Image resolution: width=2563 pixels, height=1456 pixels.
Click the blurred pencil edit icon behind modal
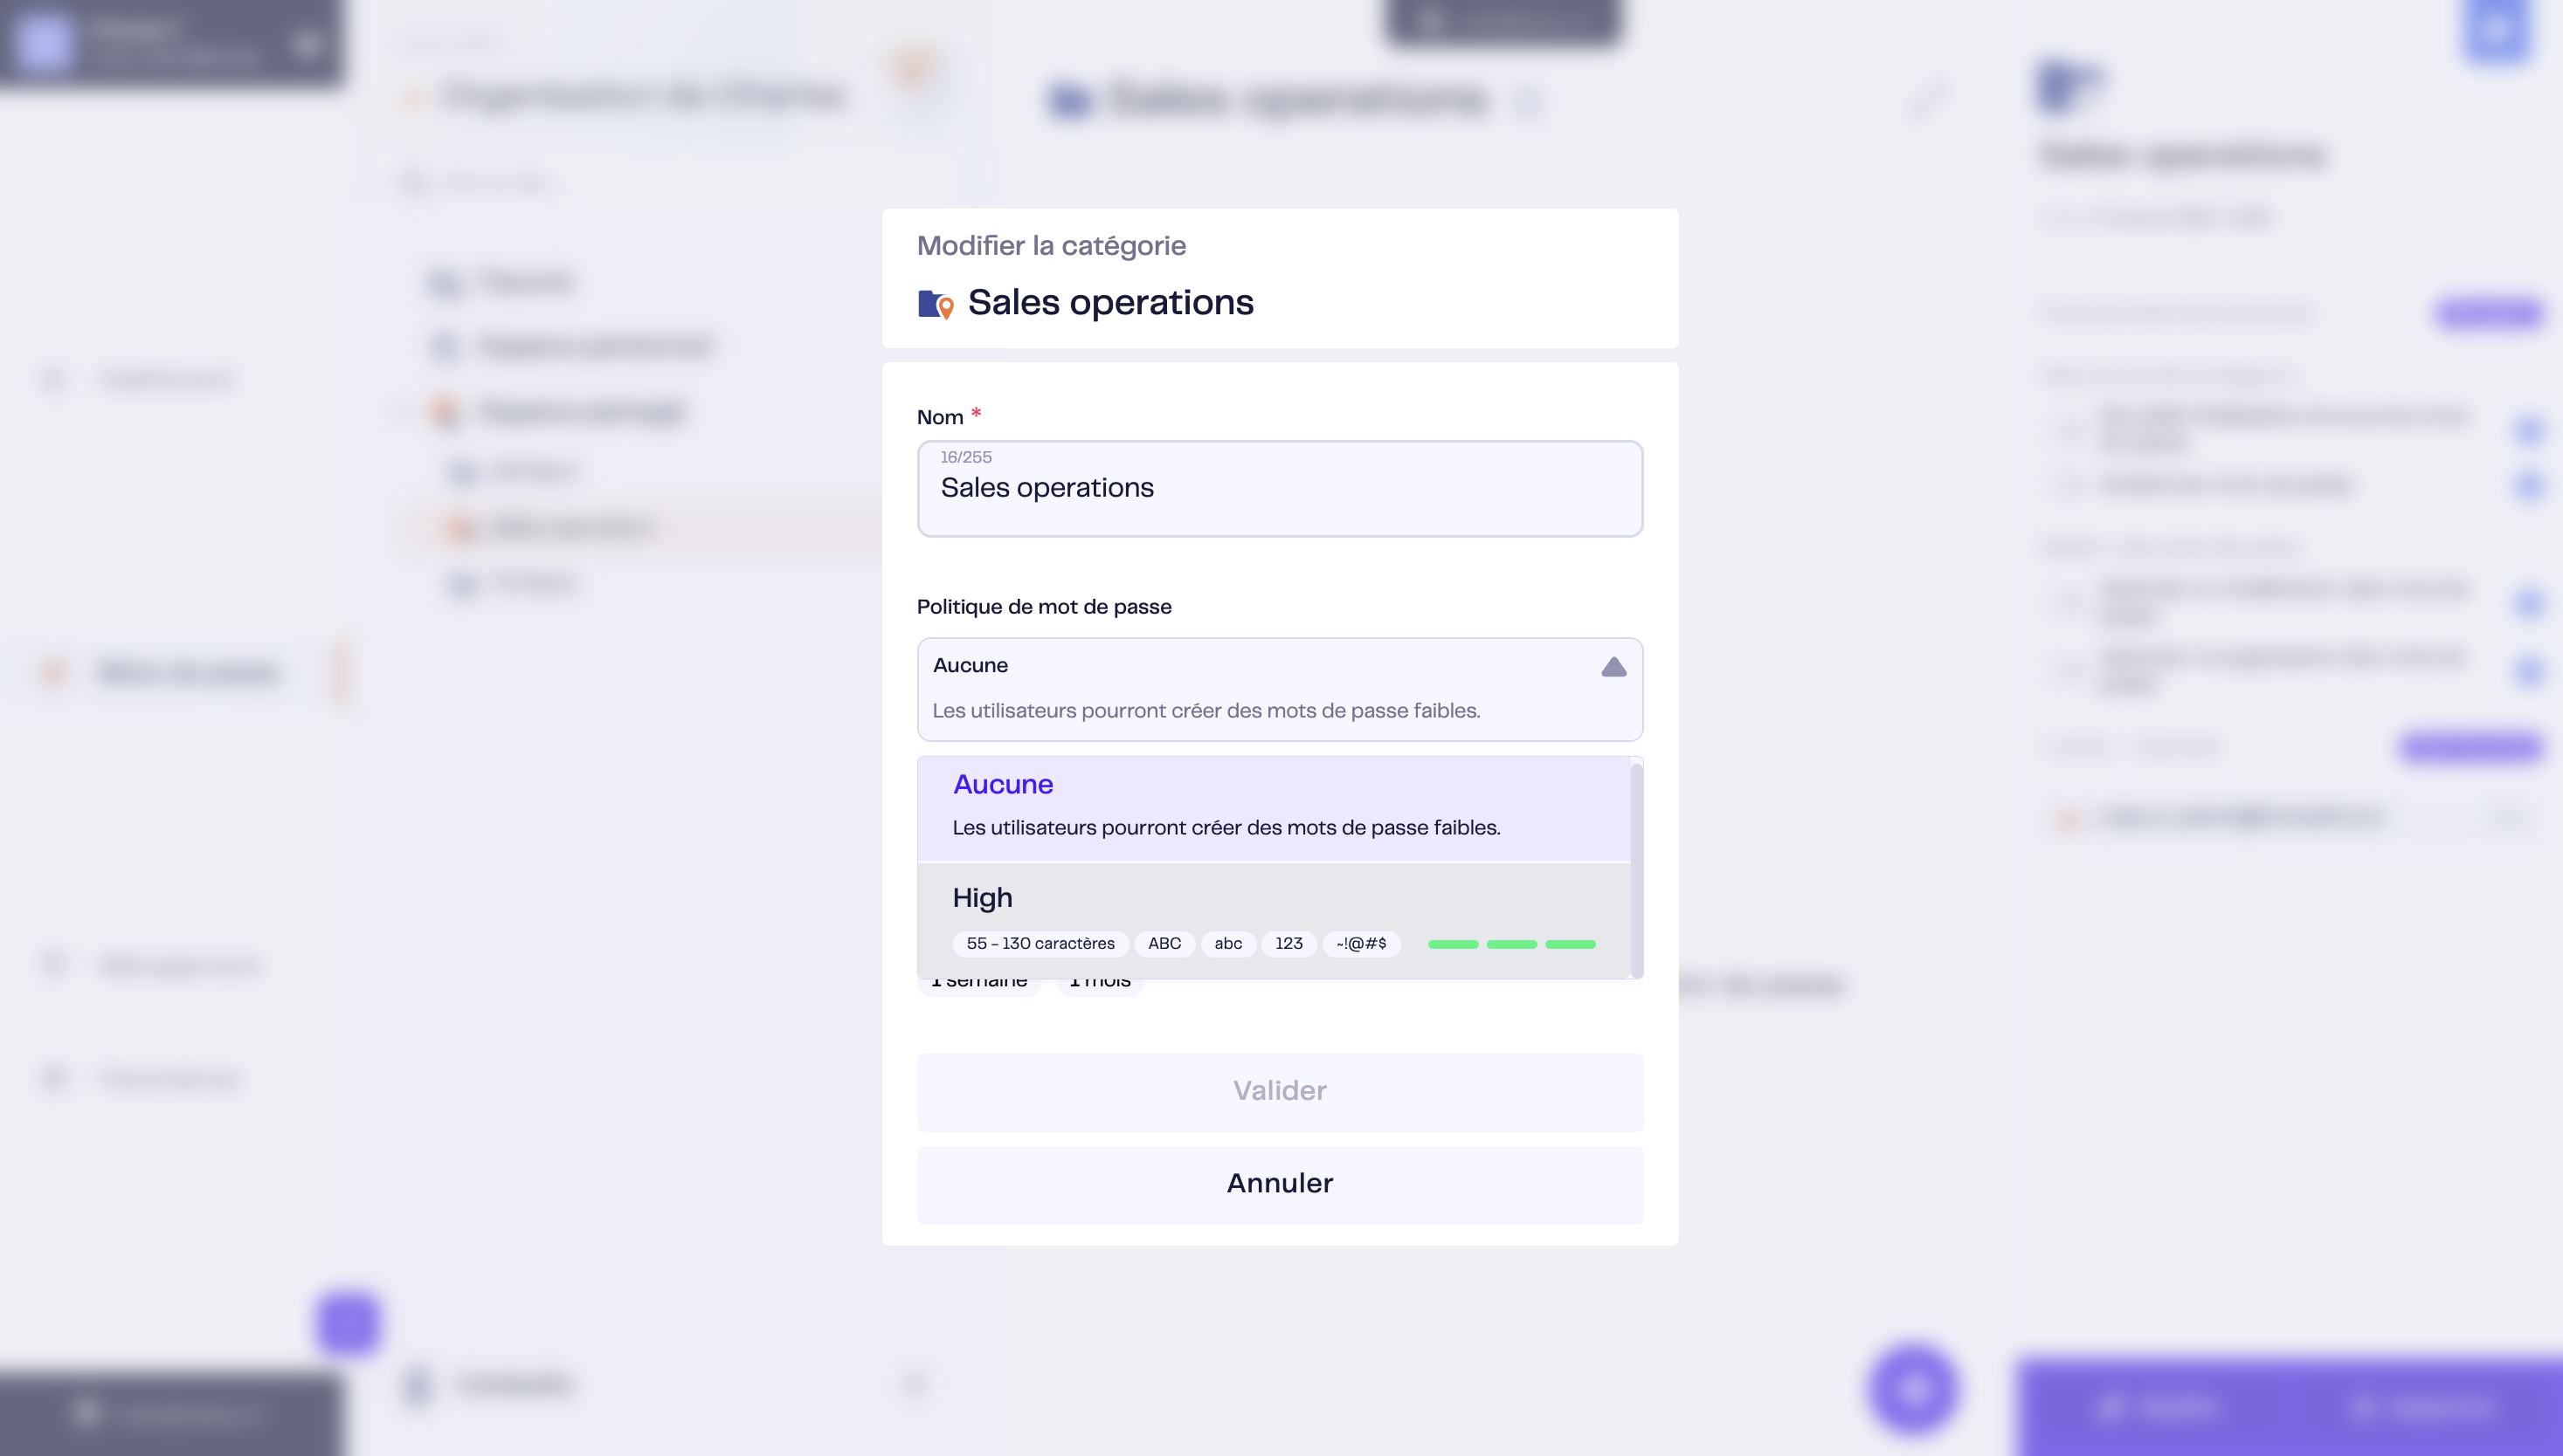(1926, 98)
